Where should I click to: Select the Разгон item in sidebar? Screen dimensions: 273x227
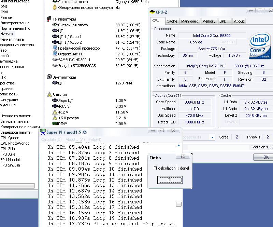pyautogui.click(x=6, y=17)
